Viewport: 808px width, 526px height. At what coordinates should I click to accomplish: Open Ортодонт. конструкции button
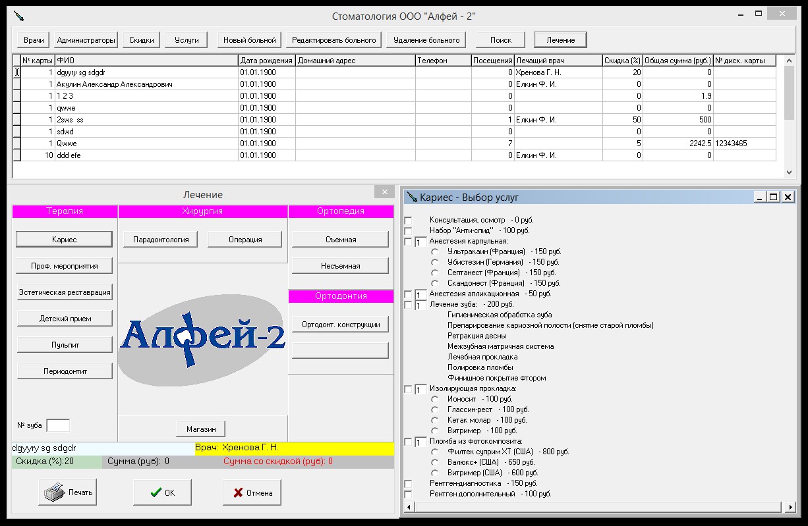(x=341, y=325)
